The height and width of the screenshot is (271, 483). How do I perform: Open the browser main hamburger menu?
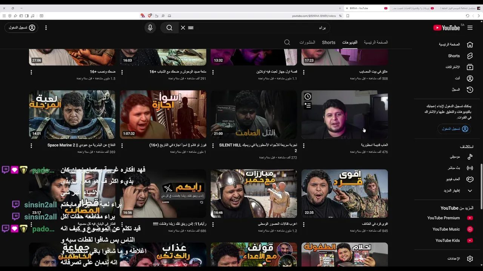point(4,16)
